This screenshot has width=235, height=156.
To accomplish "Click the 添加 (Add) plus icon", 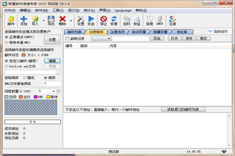I will click(x=23, y=20).
